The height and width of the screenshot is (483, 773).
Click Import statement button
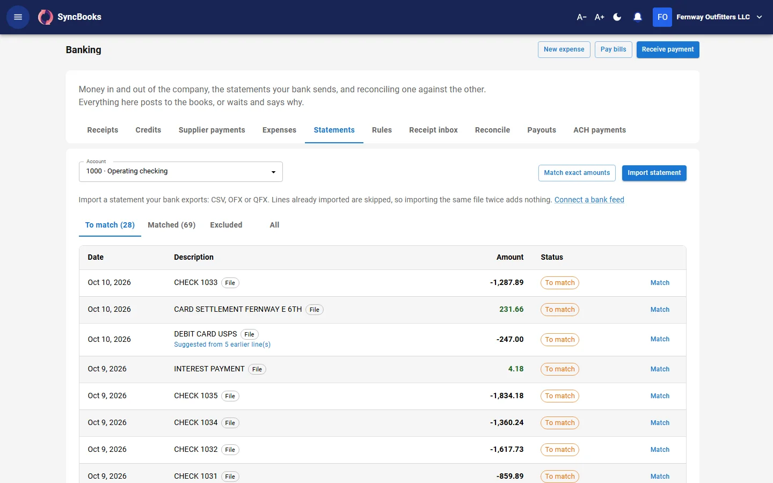click(x=654, y=173)
